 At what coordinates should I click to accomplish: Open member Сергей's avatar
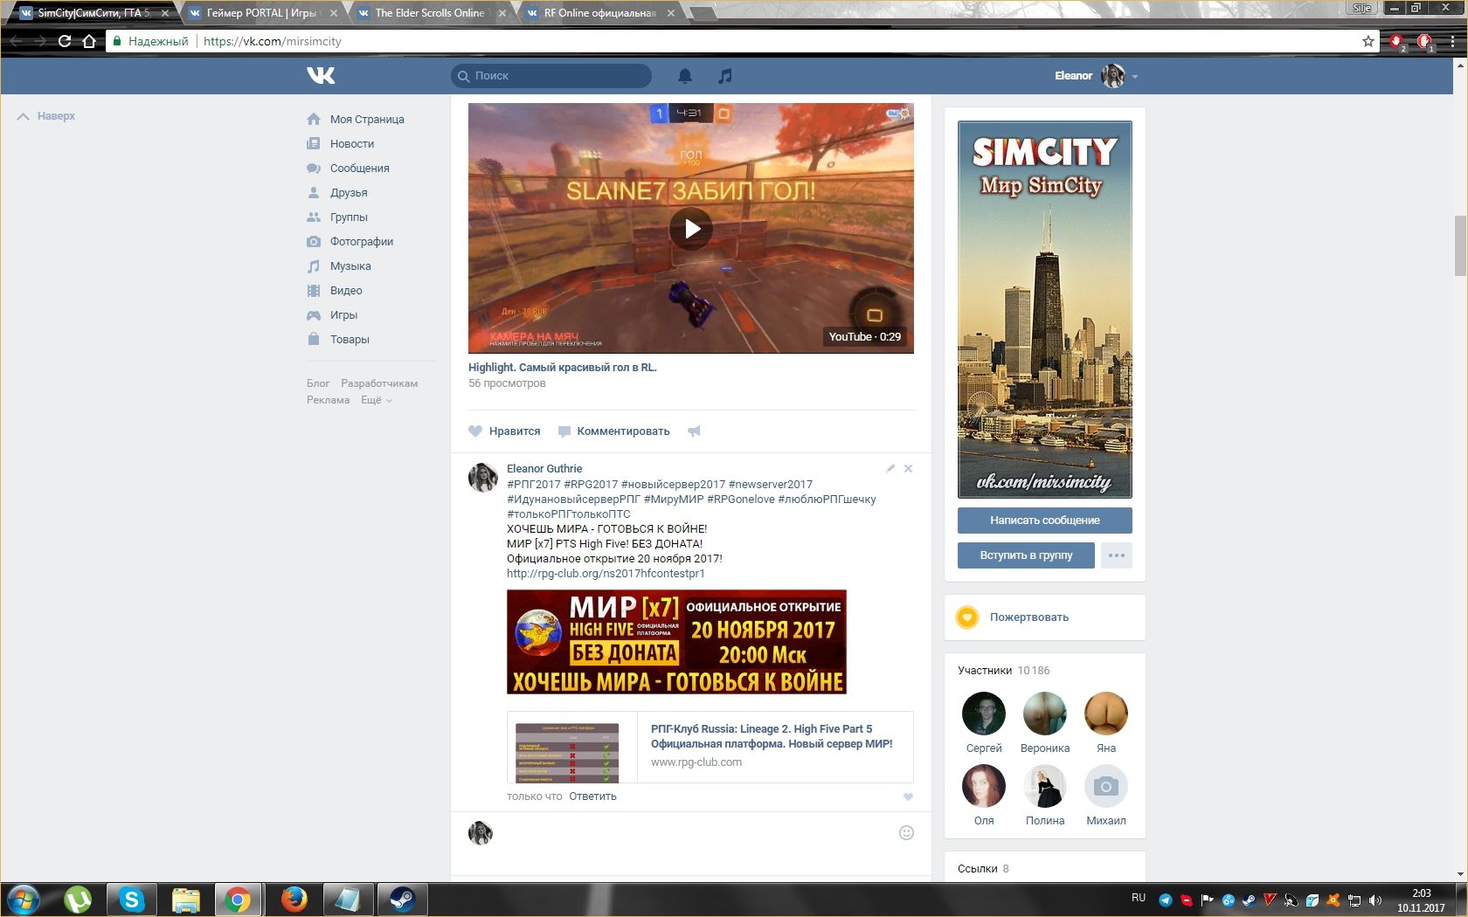(x=984, y=714)
